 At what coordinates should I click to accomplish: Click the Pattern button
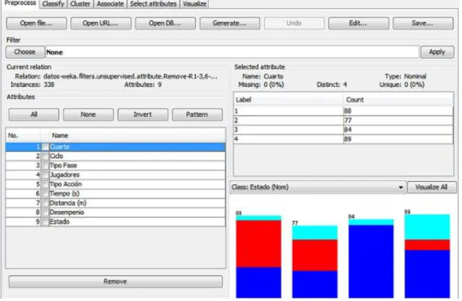(x=197, y=115)
